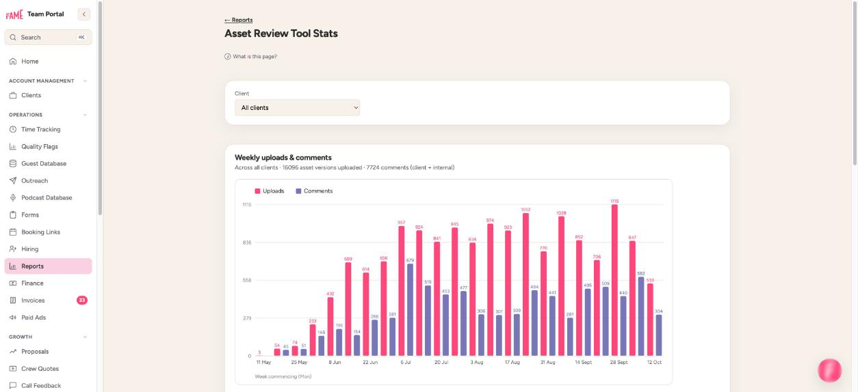Go to Podcast Database
Screen dimensions: 858x392
tap(48, 198)
